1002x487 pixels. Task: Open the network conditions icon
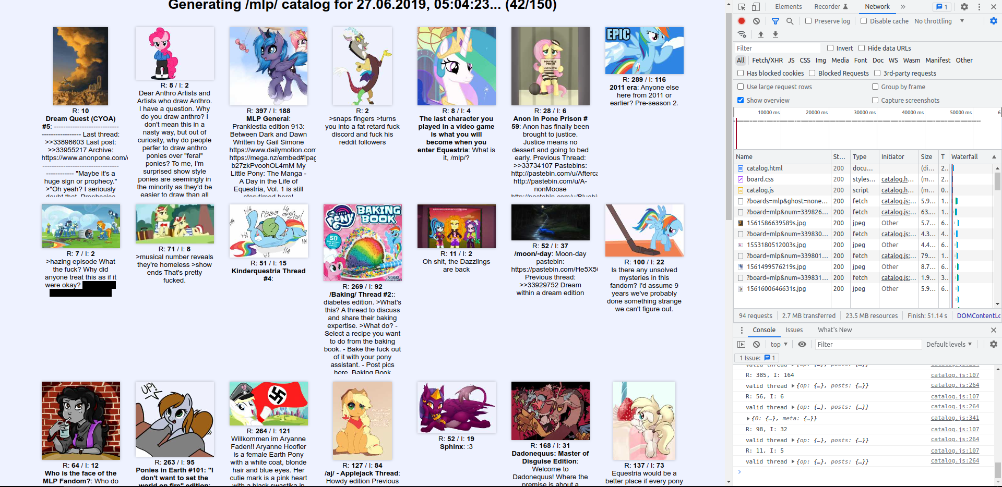pyautogui.click(x=742, y=34)
